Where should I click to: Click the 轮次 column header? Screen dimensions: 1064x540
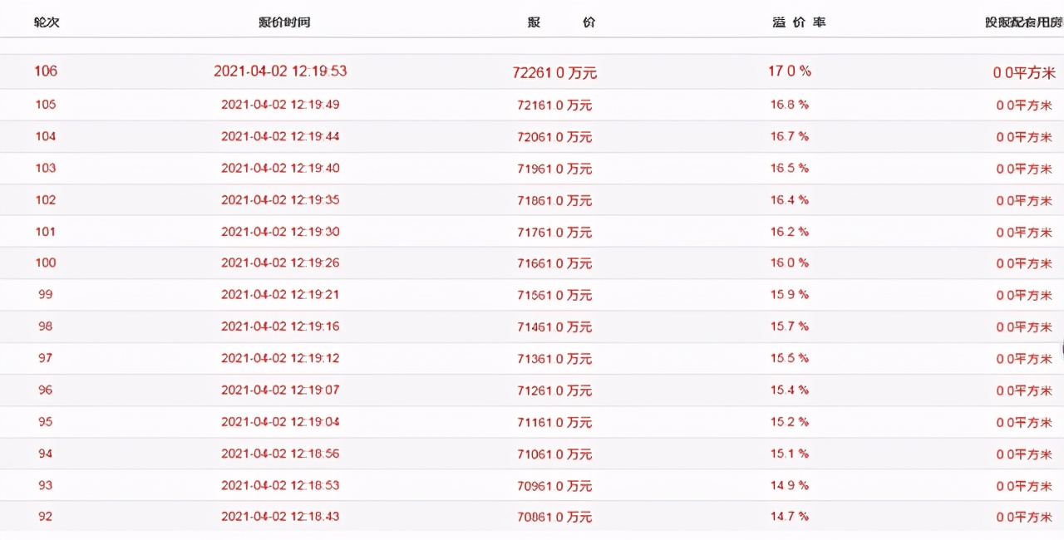click(46, 22)
